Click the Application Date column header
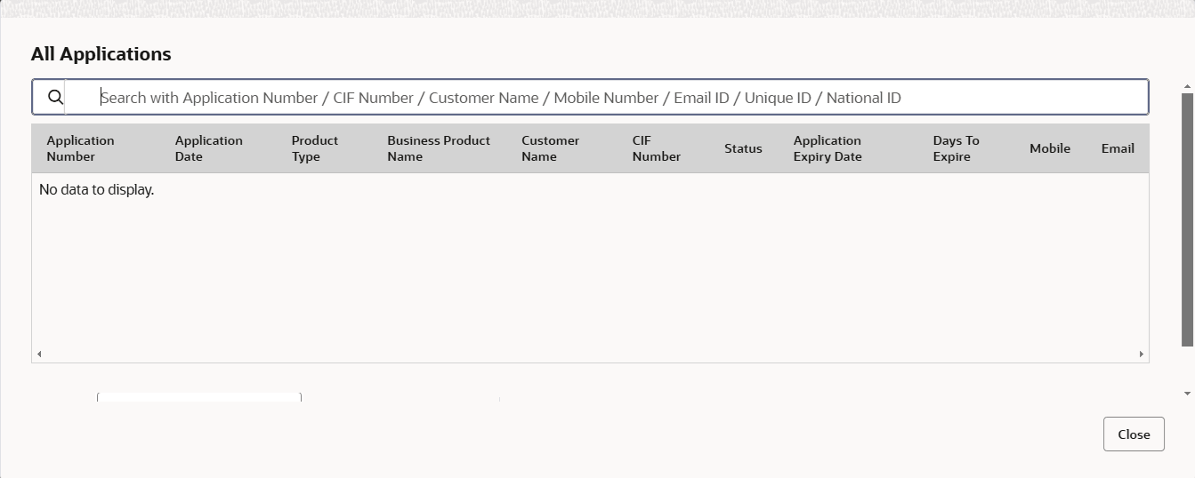The height and width of the screenshot is (478, 1195). point(209,148)
